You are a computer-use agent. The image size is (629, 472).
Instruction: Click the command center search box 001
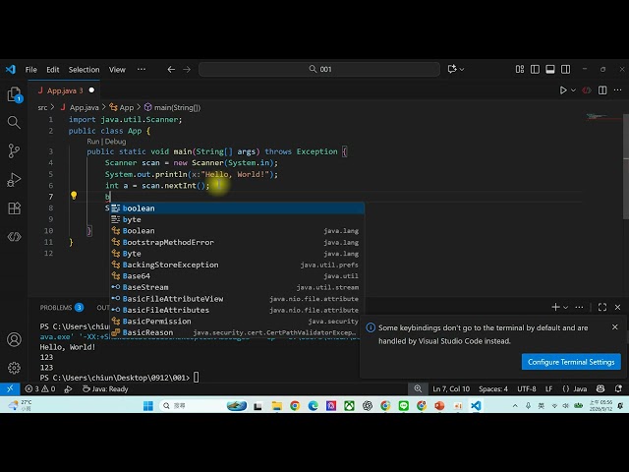tap(319, 69)
